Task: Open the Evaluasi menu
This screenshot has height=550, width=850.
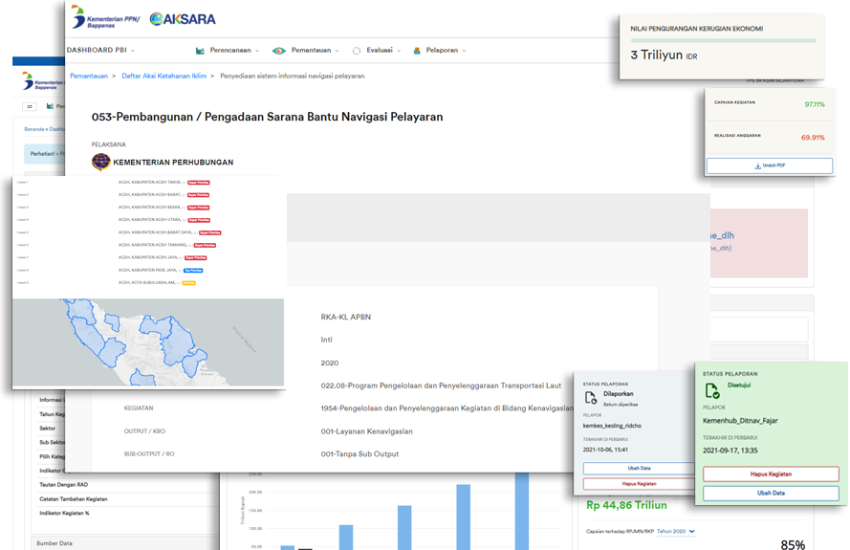Action: coord(382,51)
